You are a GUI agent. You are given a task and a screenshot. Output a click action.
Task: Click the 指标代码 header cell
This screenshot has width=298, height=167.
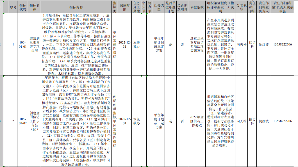click(23, 7)
